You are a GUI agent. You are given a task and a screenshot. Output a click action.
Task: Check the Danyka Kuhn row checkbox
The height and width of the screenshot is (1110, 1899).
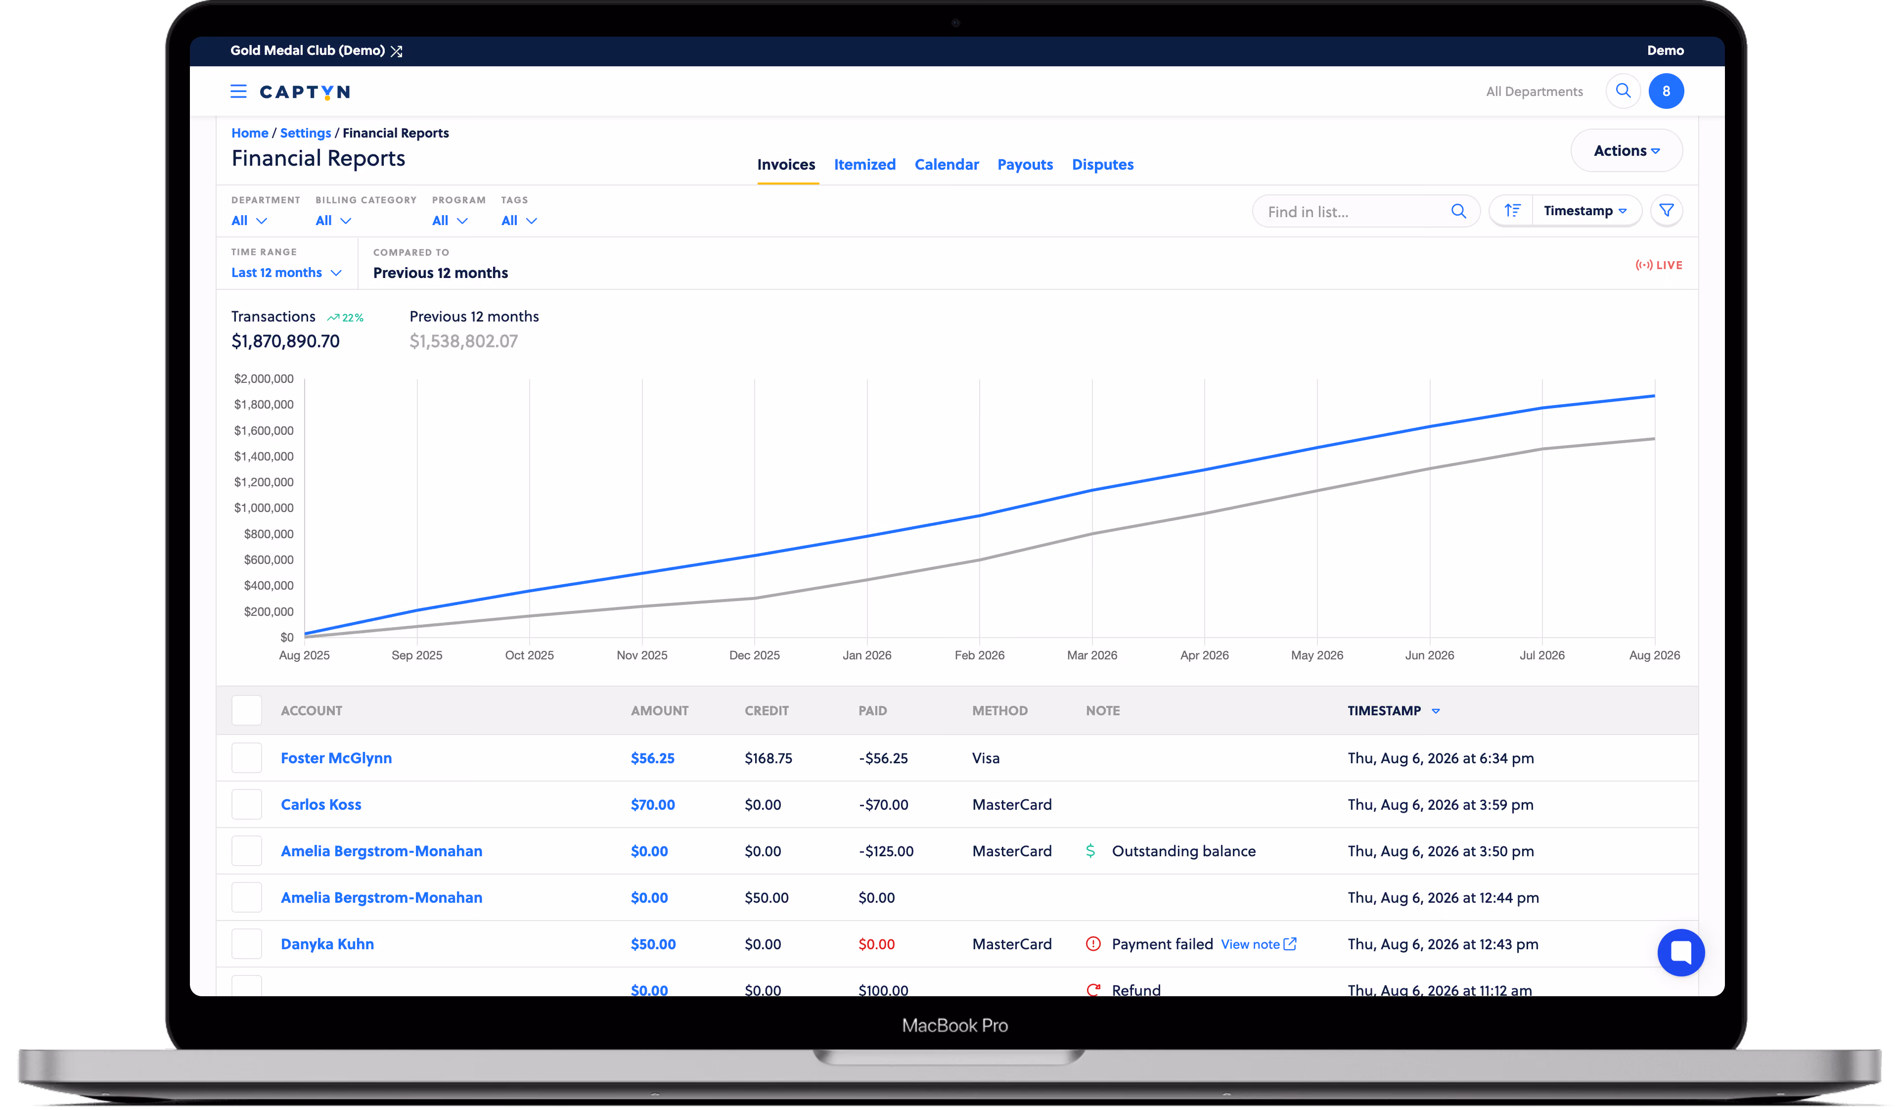[x=246, y=944]
